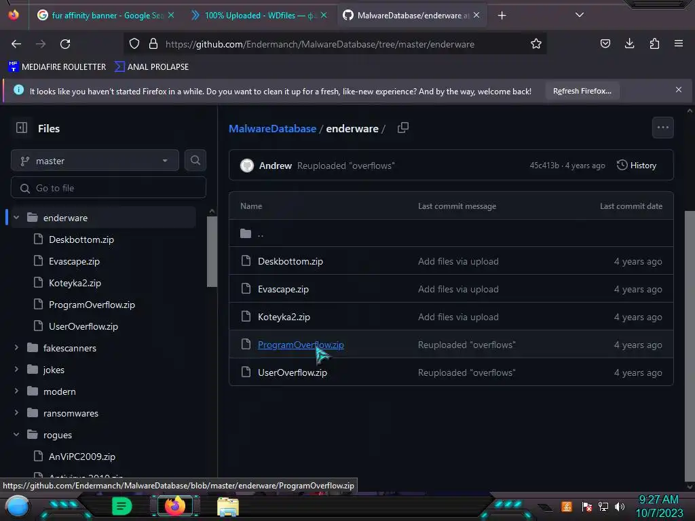Open the network tray icon
This screenshot has height=521, width=695.
click(603, 506)
